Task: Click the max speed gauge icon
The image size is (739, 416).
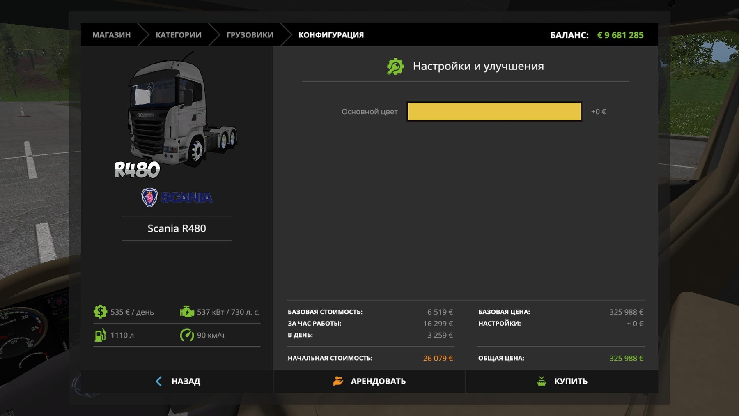Action: (187, 335)
